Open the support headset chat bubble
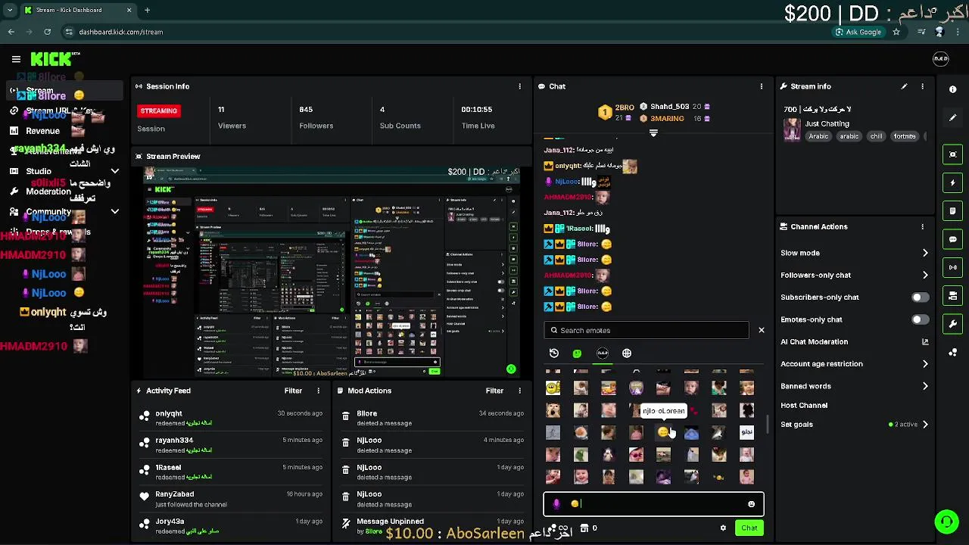 tap(946, 522)
